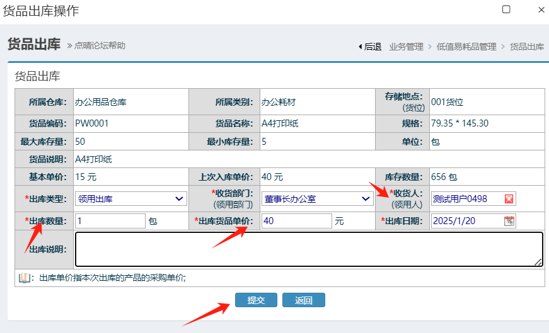This screenshot has height=333, width=549.
Task: Go back using the 后退 arrow
Action: [369, 47]
